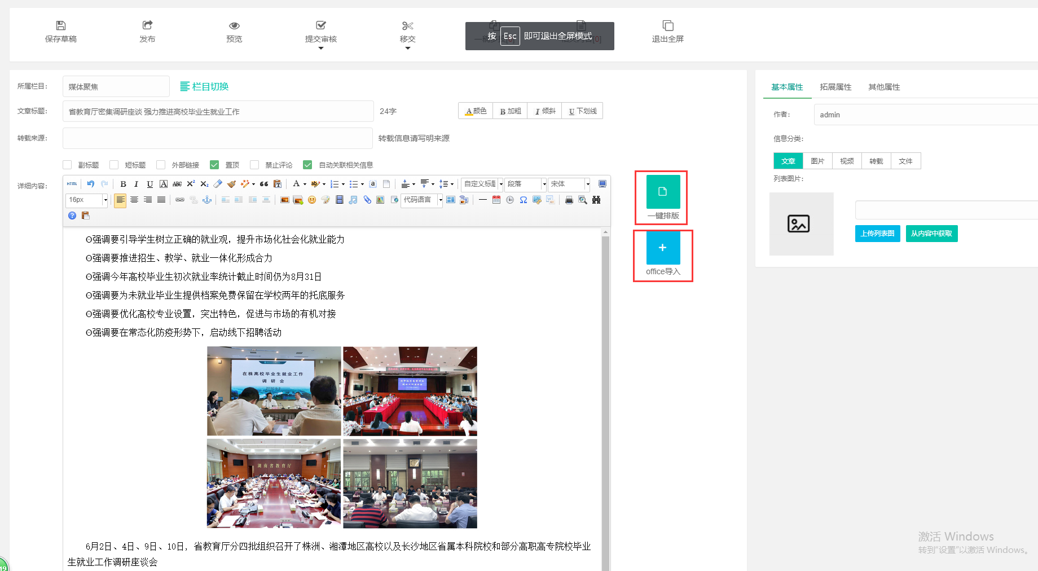Insert special character with the Omega icon

click(524, 200)
